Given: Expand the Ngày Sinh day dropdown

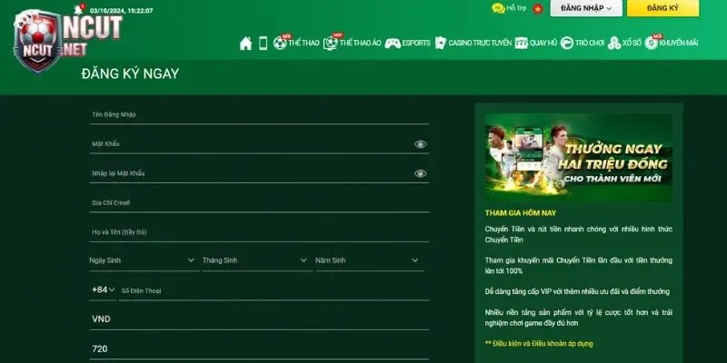Looking at the screenshot, I should point(144,260).
